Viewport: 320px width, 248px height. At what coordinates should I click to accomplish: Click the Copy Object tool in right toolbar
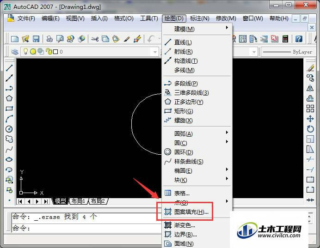[310, 78]
